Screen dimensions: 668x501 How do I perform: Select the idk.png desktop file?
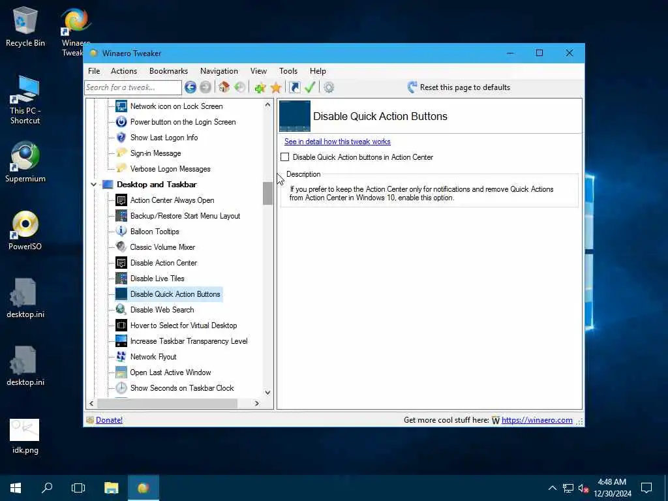(x=25, y=436)
